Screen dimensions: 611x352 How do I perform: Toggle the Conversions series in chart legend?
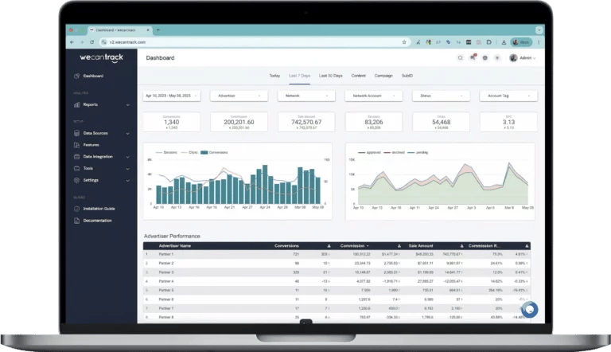[x=214, y=153]
